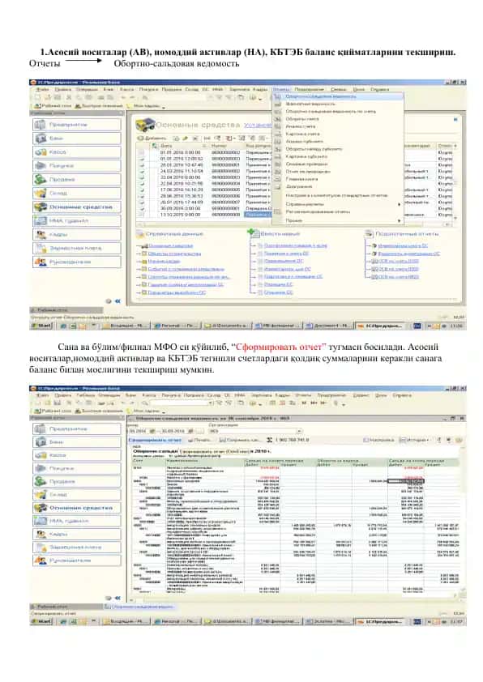Image resolution: width=483 pixels, height=682 pixels.
Task: Open the Предприятие section in upper sidebar
Action: 77,125
